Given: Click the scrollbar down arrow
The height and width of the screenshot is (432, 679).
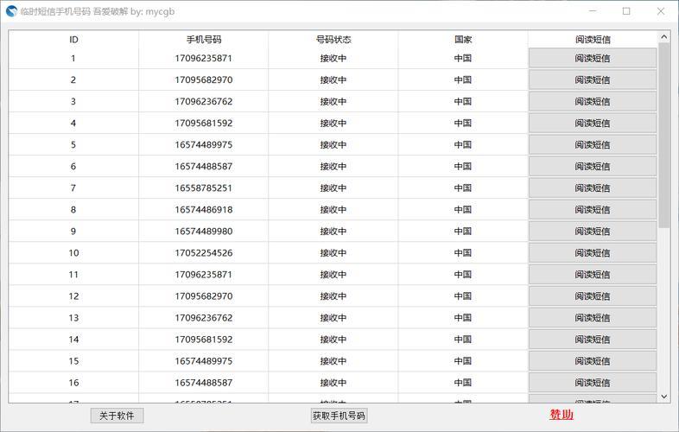Looking at the screenshot, I should (x=663, y=397).
